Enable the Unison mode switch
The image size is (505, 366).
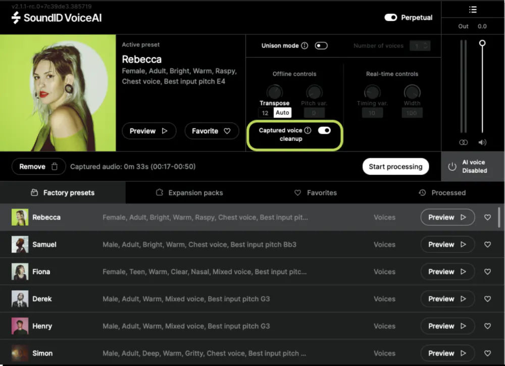[x=321, y=46]
